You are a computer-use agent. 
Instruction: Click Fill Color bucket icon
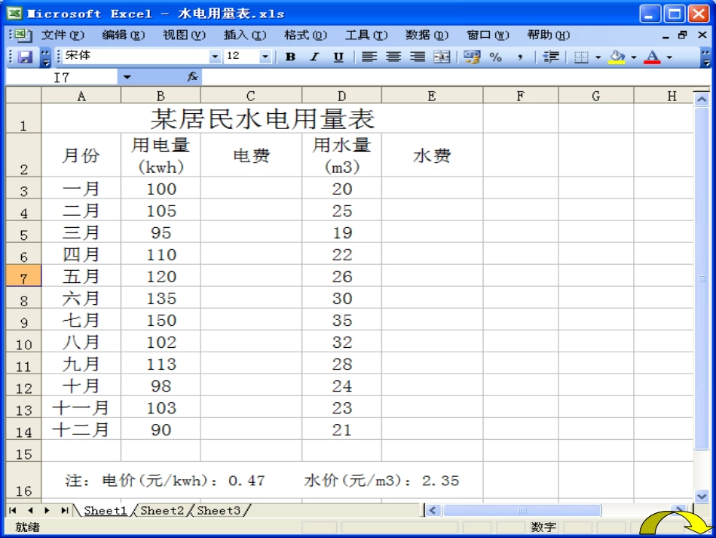pyautogui.click(x=617, y=57)
